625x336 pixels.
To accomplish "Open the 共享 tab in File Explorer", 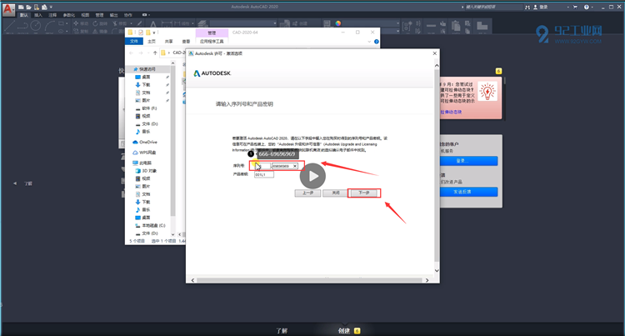I will coord(168,41).
